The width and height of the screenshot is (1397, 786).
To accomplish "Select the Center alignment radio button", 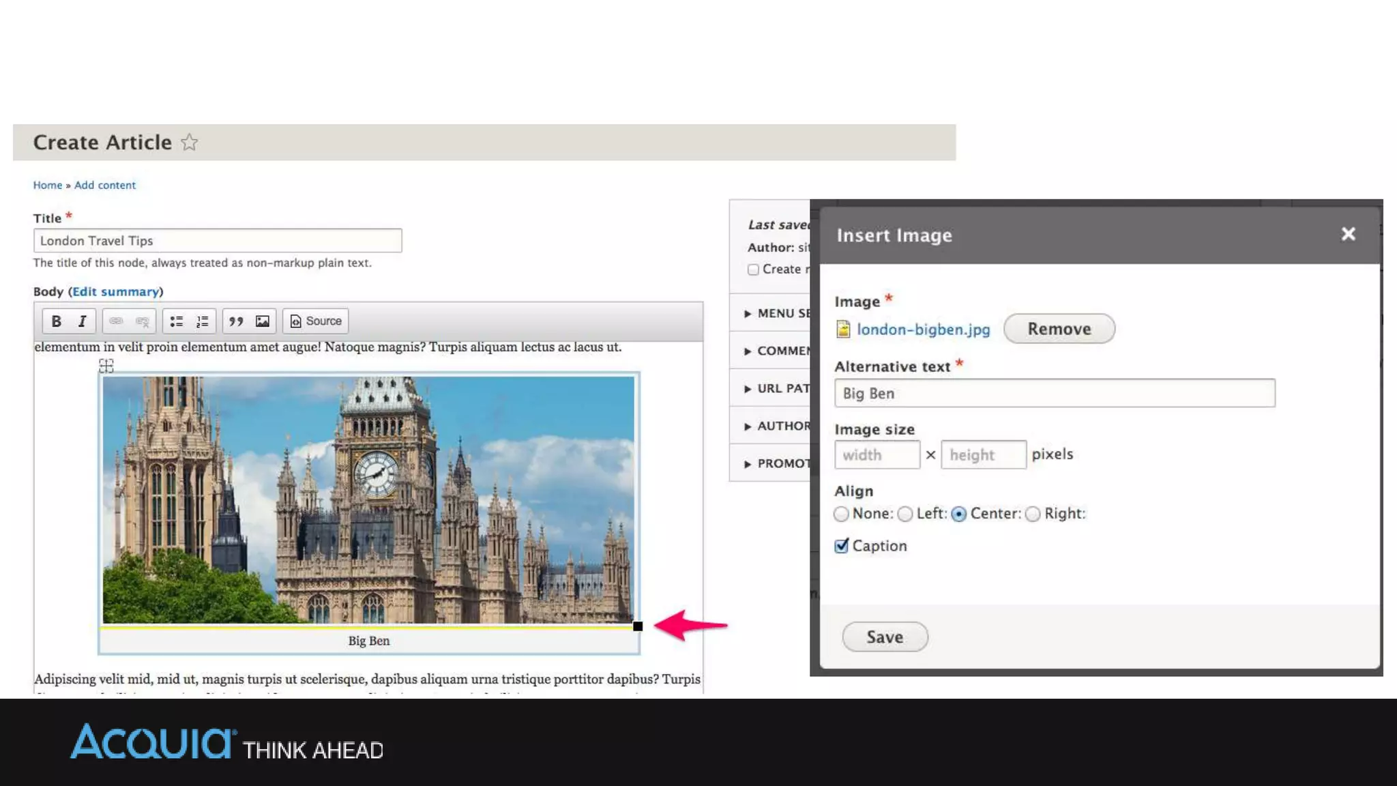I will click(958, 514).
